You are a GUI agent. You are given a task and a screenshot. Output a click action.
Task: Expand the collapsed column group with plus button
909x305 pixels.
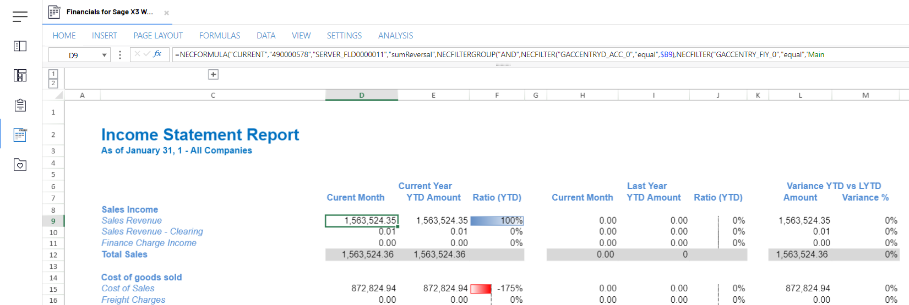pos(214,75)
